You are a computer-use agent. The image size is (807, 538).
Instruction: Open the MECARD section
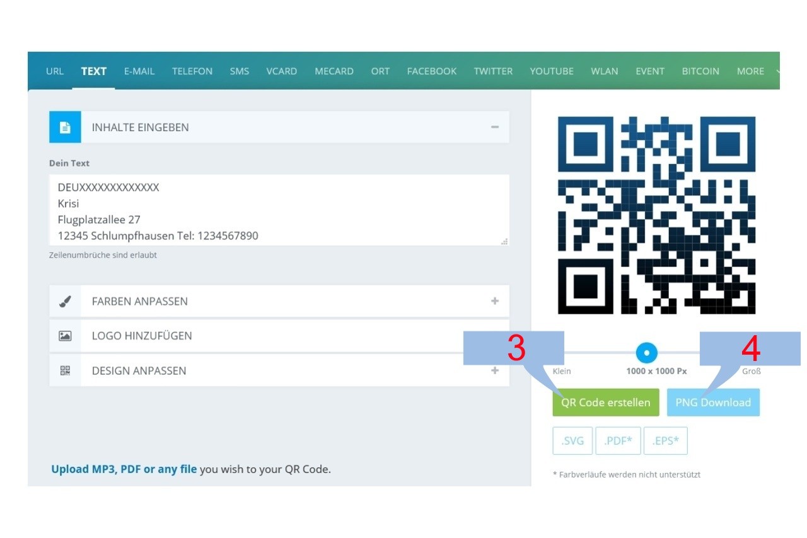click(334, 71)
